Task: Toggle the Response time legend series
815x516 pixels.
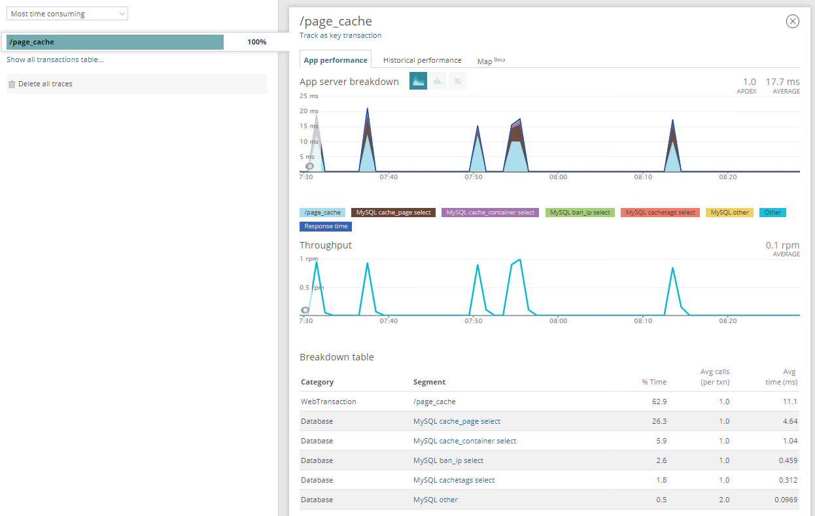Action: 326,226
